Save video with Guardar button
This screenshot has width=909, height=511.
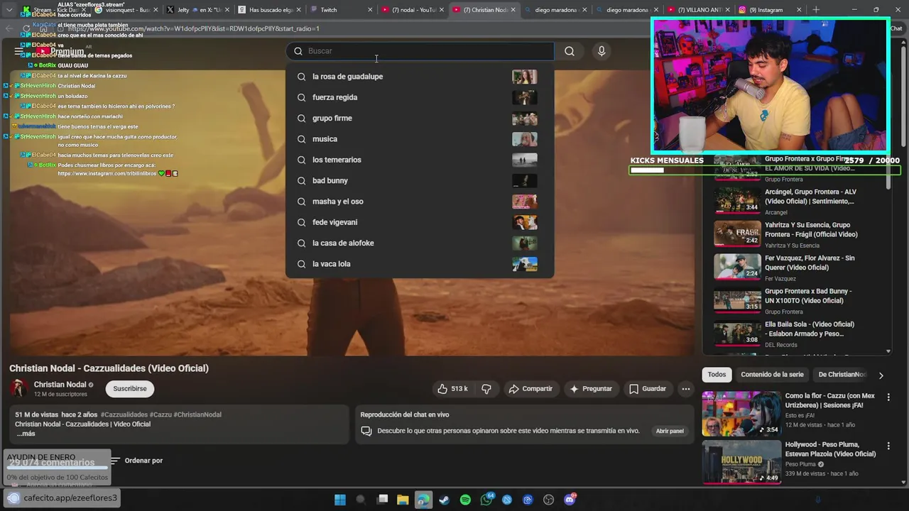click(648, 389)
